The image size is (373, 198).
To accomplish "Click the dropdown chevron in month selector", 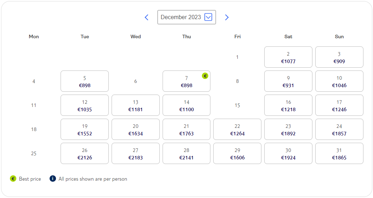I will 208,17.
